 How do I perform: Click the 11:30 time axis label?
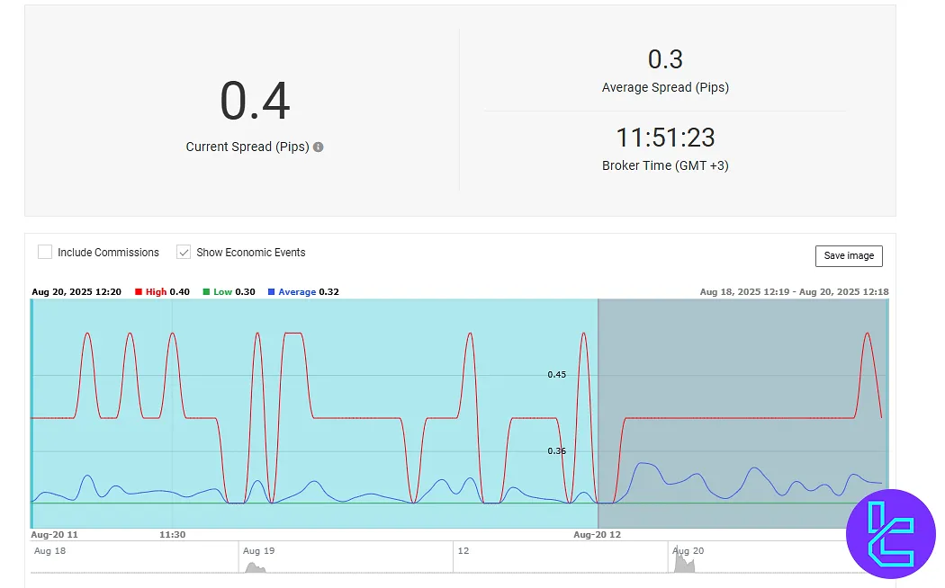tap(173, 534)
